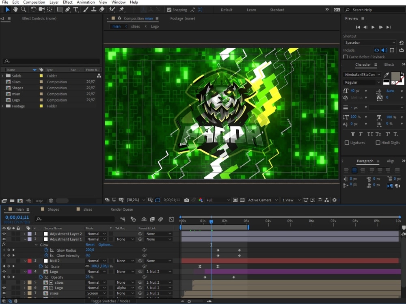
Task: Enable the Ligatures checkbox
Action: tap(347, 143)
